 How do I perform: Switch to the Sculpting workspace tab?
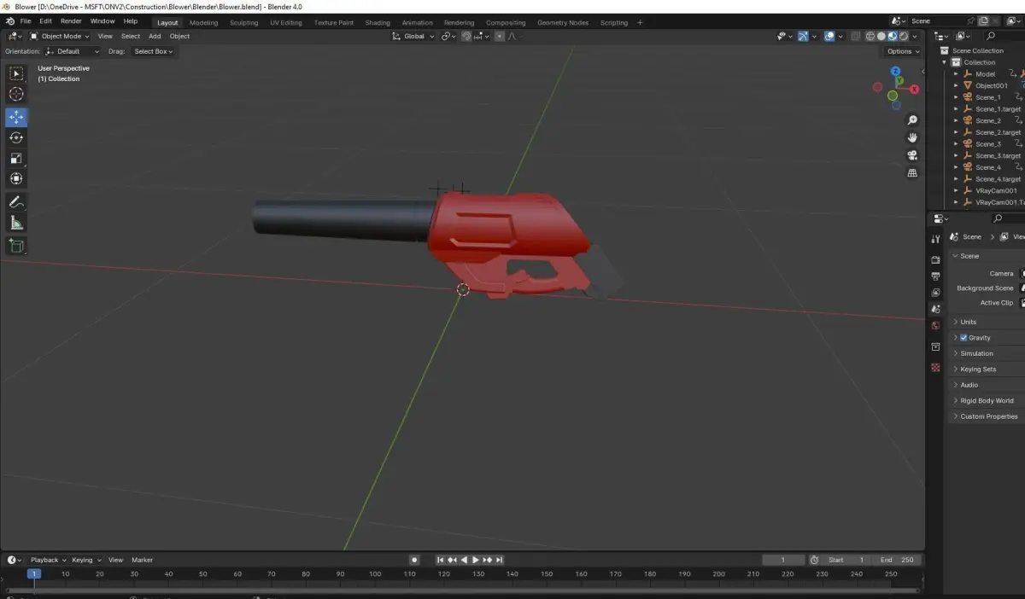pyautogui.click(x=243, y=23)
